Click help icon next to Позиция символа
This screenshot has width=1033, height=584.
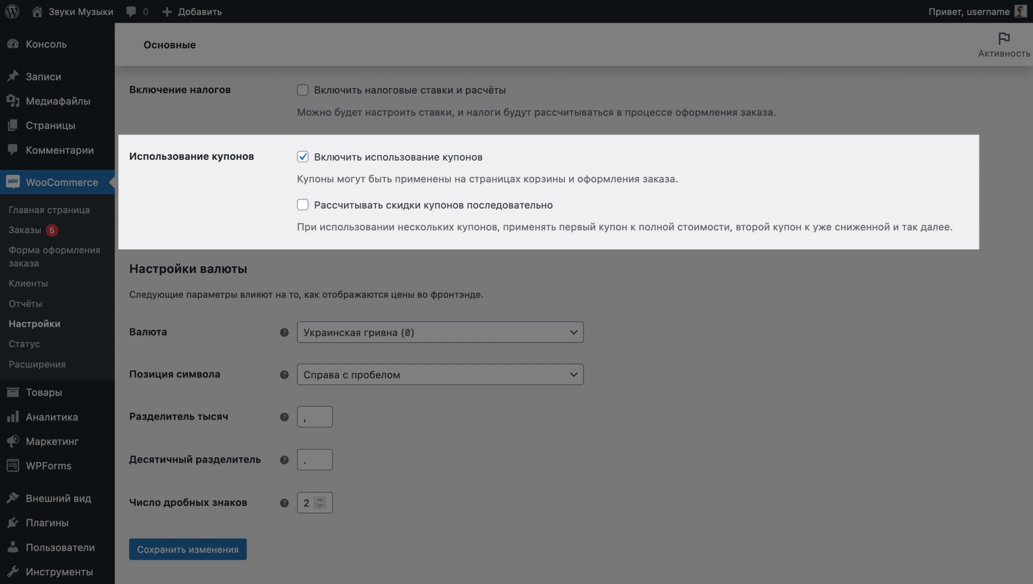[284, 374]
